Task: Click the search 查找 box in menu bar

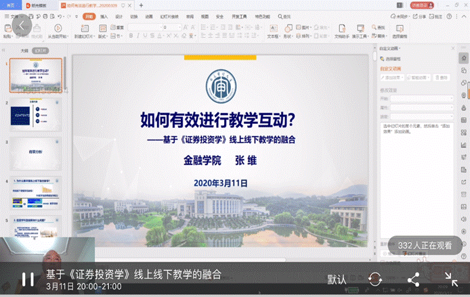Action: point(284,16)
